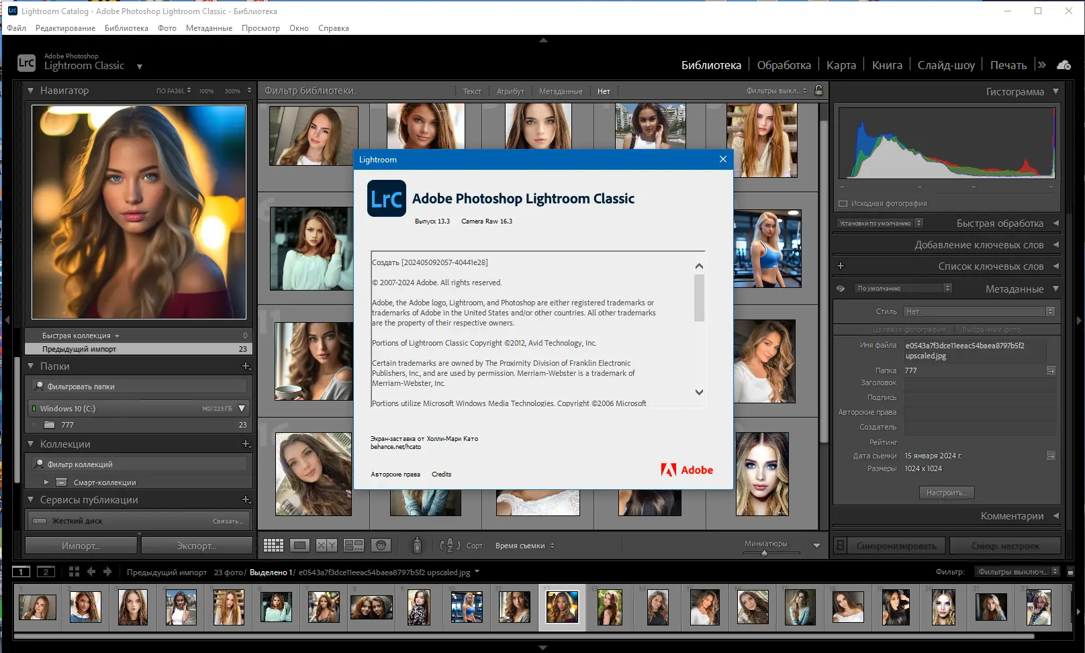Enable the Метаданные library filter
This screenshot has height=653, width=1085.
pos(561,91)
